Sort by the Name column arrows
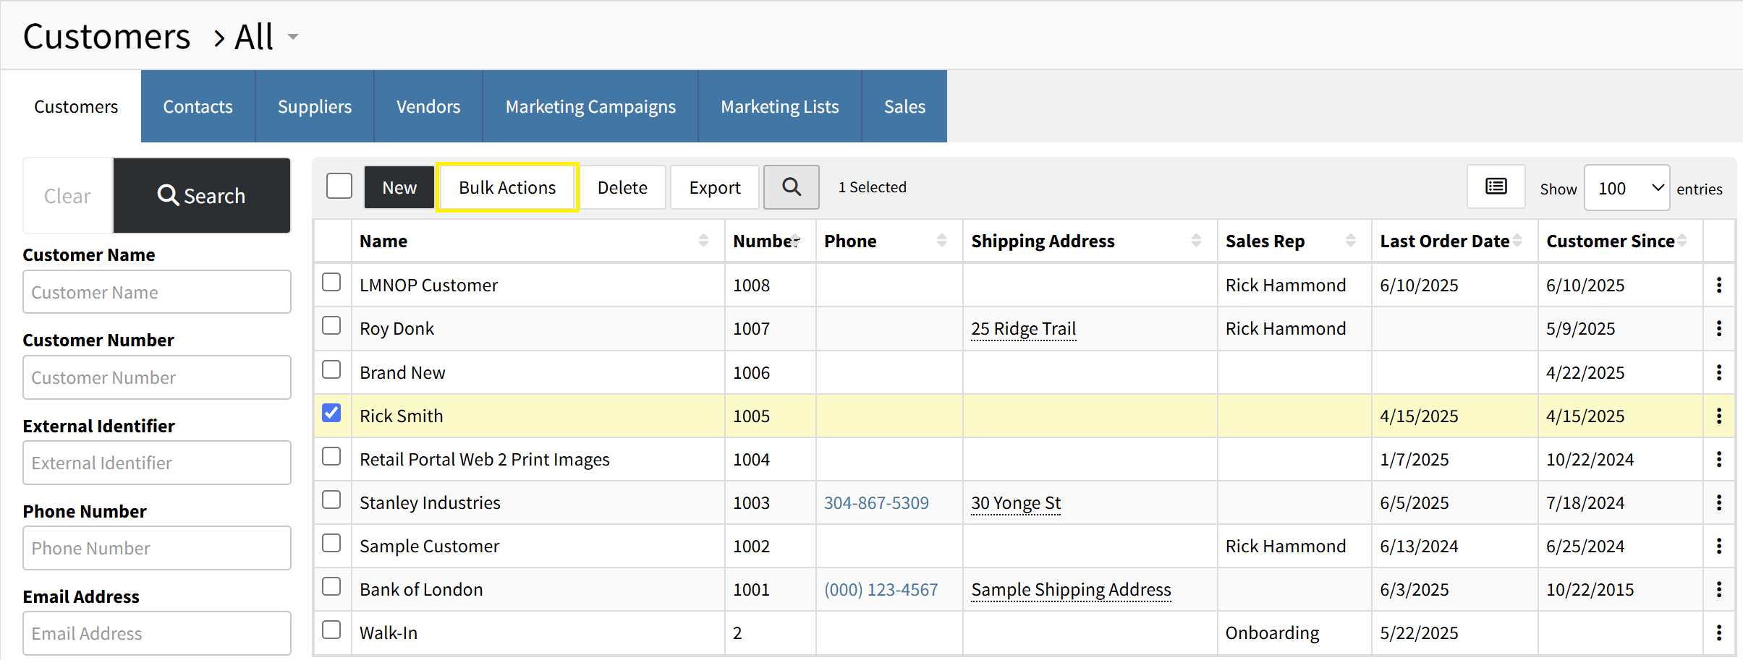The width and height of the screenshot is (1743, 660). click(x=703, y=241)
